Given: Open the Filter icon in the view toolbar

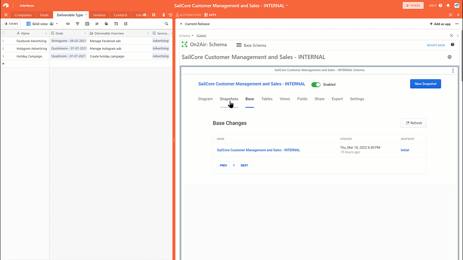Looking at the screenshot, I should point(78,24).
